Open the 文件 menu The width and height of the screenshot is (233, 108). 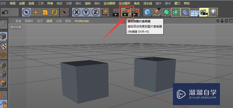coord(3,3)
